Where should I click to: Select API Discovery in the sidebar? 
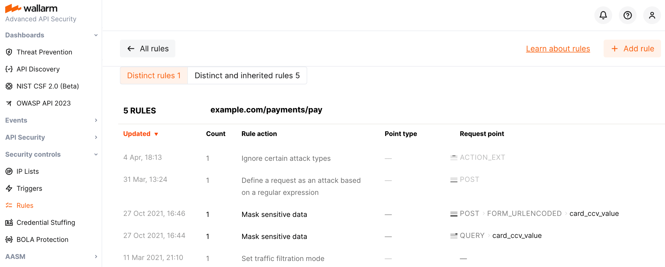click(38, 69)
